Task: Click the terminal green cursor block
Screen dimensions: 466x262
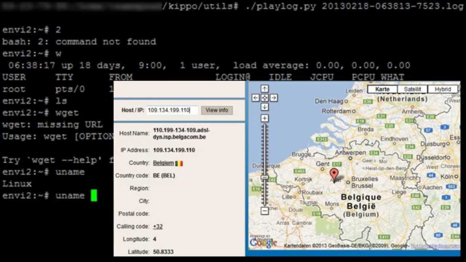Action: tap(94, 195)
